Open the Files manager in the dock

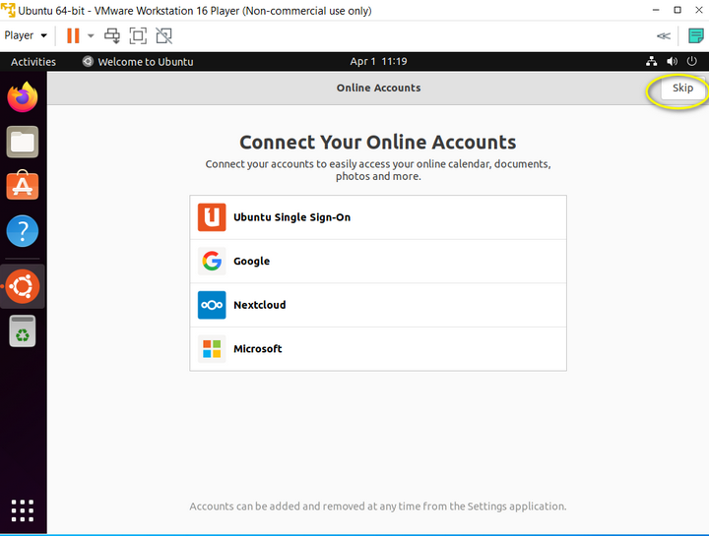tap(22, 142)
